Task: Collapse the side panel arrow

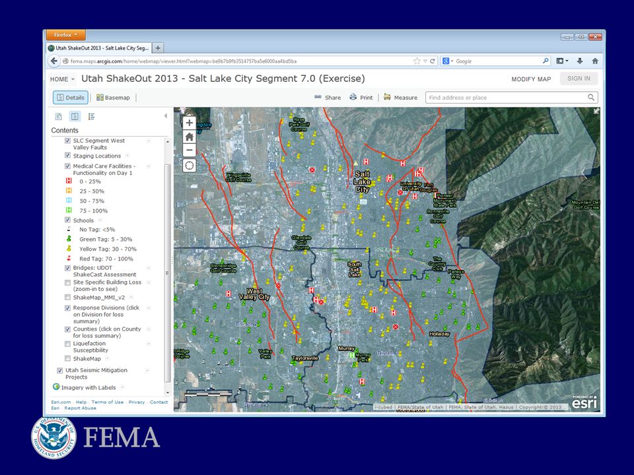Action: 165,116
